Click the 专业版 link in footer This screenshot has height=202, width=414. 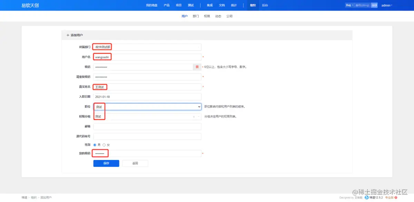tap(389, 198)
